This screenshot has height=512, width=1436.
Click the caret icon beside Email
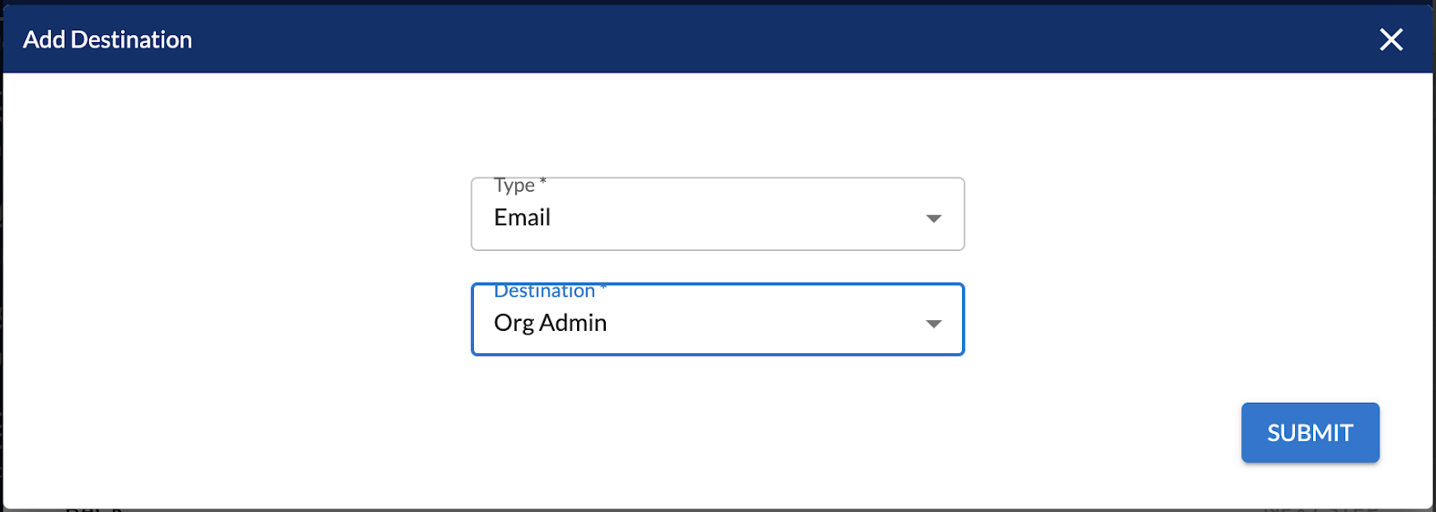(x=933, y=218)
